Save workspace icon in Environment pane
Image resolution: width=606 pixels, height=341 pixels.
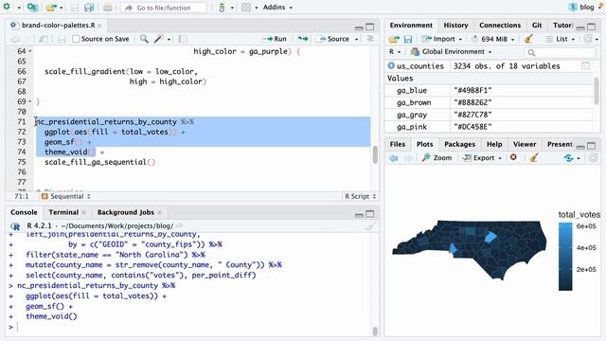(x=408, y=39)
